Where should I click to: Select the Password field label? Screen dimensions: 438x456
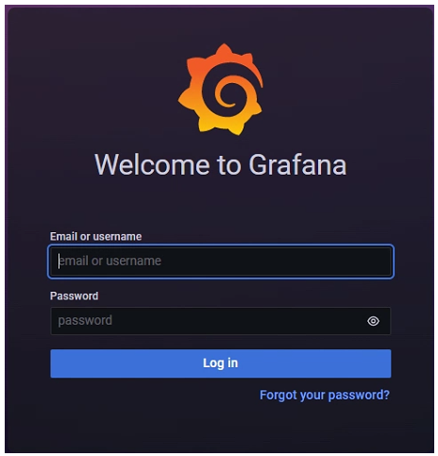point(74,296)
